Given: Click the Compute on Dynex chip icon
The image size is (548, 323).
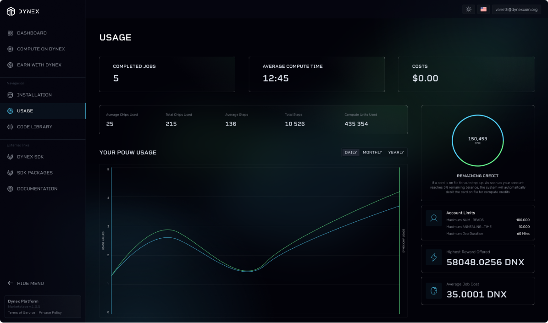Looking at the screenshot, I should coord(10,49).
